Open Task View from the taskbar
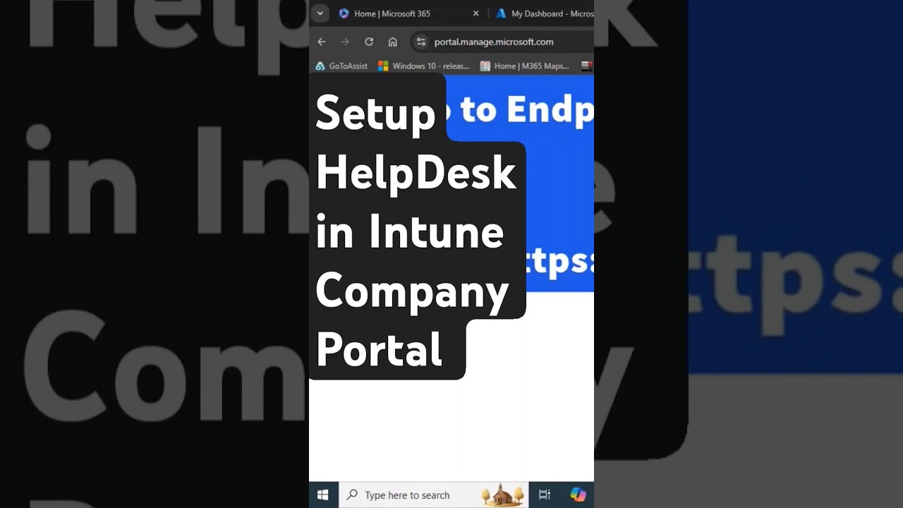The image size is (903, 508). coord(545,495)
